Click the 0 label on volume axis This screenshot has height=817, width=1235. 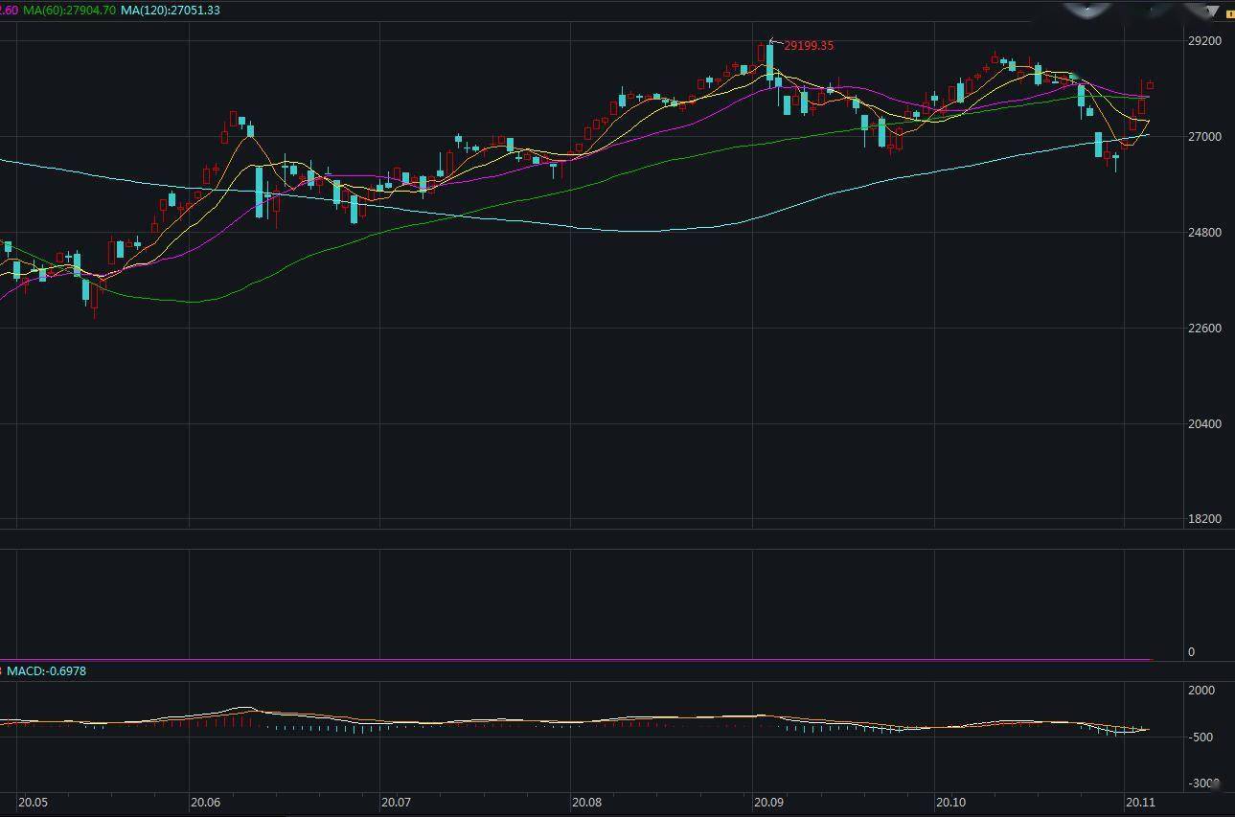click(x=1192, y=652)
